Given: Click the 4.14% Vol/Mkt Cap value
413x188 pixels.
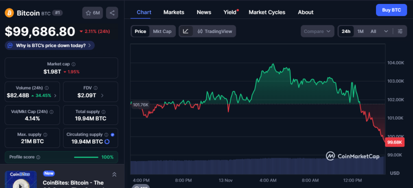Looking at the screenshot, I should point(32,118).
